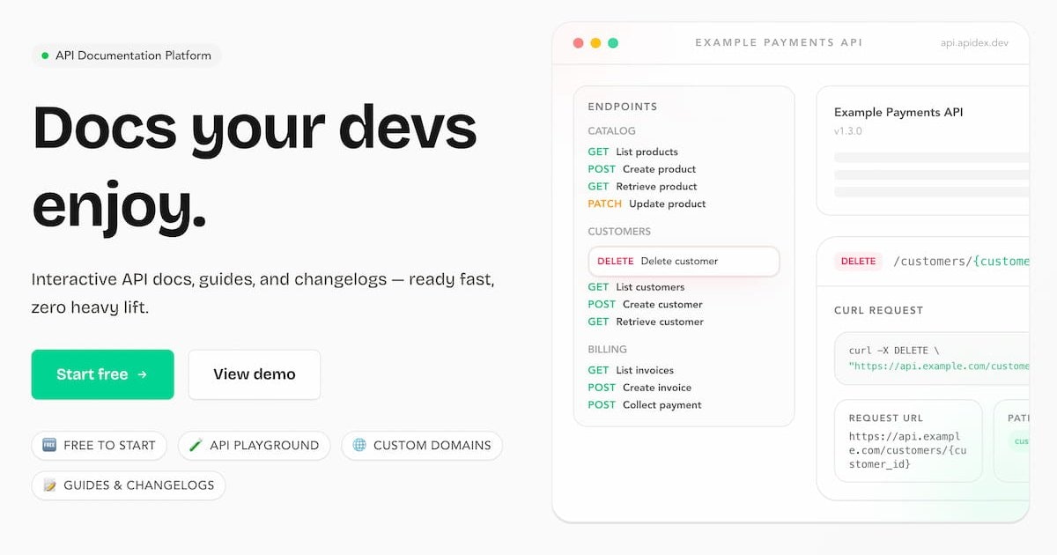Click the BILLING section label
Image resolution: width=1057 pixels, height=555 pixels.
tap(608, 350)
